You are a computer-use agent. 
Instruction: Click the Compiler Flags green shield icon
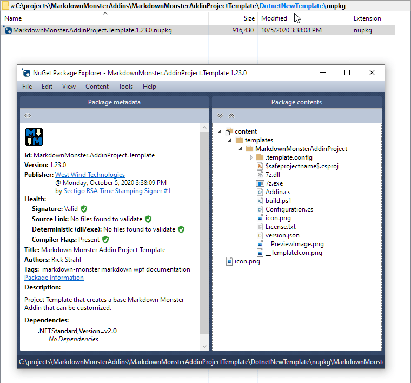click(x=105, y=240)
